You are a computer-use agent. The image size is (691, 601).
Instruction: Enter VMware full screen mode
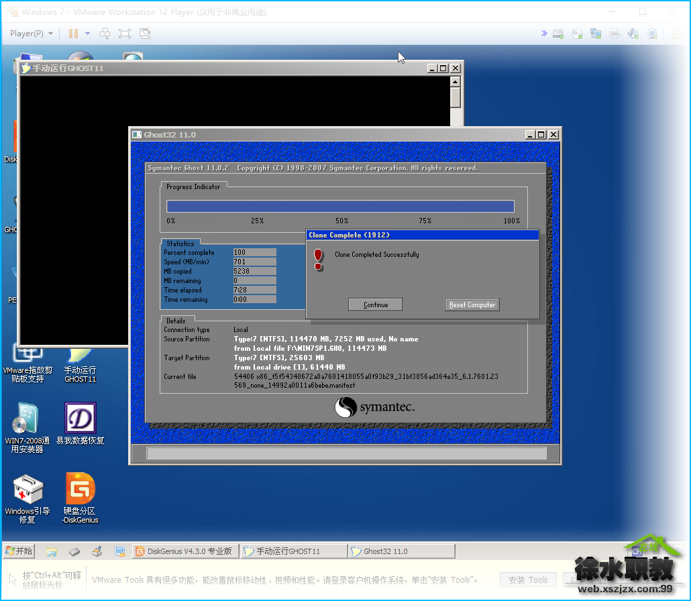tap(125, 34)
